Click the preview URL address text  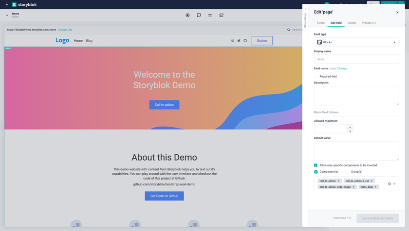tap(32, 30)
